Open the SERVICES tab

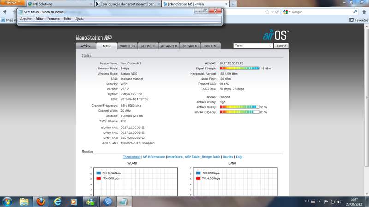coord(190,46)
